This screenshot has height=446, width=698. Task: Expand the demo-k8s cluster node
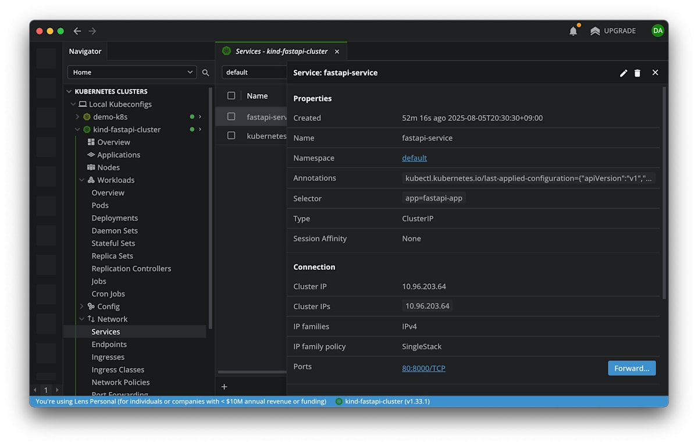pos(77,117)
